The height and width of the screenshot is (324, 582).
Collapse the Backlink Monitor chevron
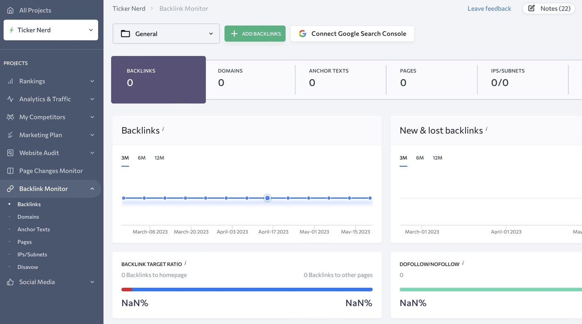point(92,188)
